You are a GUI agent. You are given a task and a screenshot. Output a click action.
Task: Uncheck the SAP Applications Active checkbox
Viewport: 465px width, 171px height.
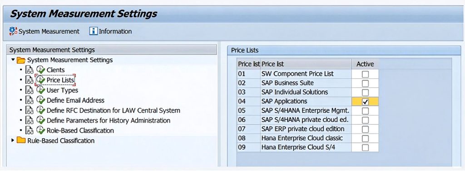(366, 102)
